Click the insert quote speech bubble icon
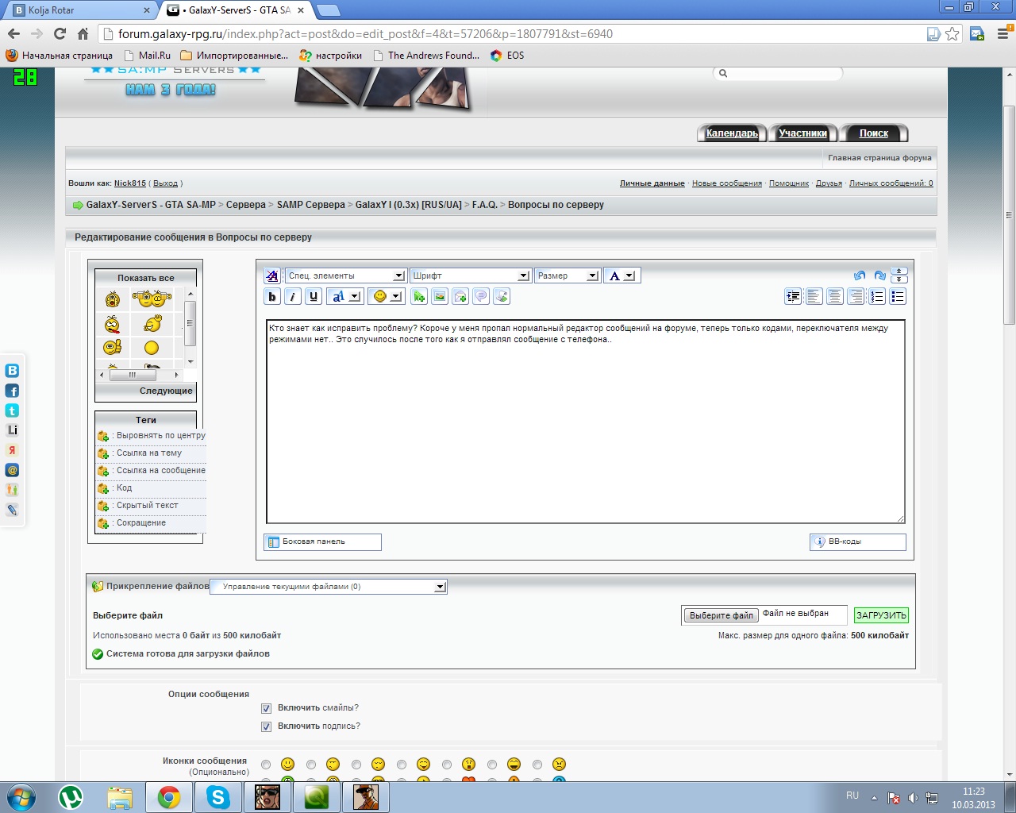 [x=481, y=297]
